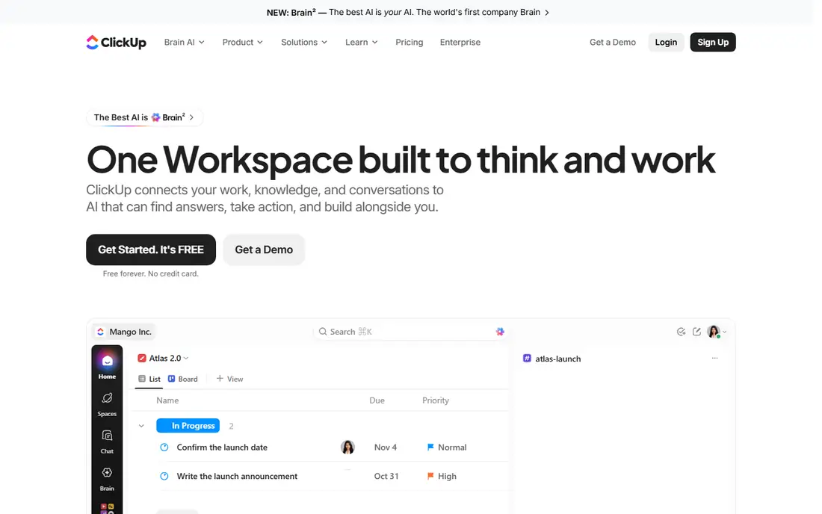
Task: Collapse the In Progress group
Action: click(141, 426)
